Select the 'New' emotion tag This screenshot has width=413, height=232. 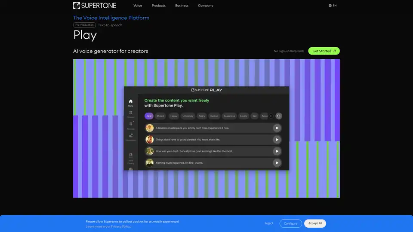(149, 116)
